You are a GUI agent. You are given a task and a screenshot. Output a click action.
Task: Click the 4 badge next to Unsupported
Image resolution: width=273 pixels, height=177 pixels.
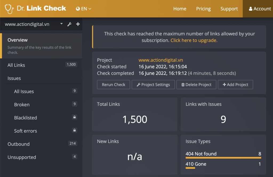coord(75,156)
